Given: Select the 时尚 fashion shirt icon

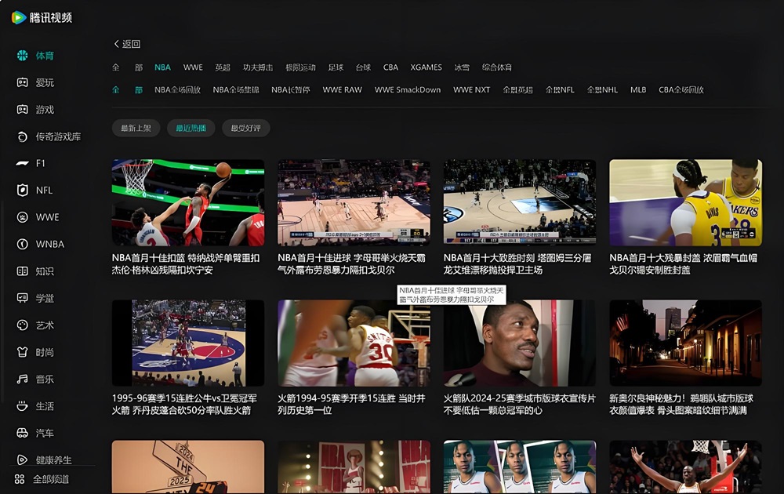Looking at the screenshot, I should tap(23, 352).
